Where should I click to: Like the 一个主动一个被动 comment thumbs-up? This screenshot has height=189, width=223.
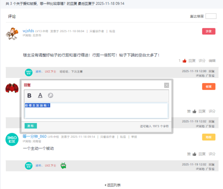(194, 154)
